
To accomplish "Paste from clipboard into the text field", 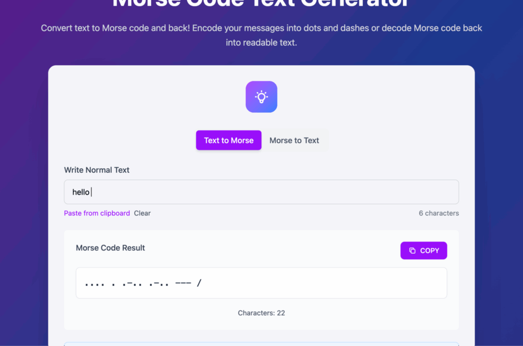I will point(97,213).
